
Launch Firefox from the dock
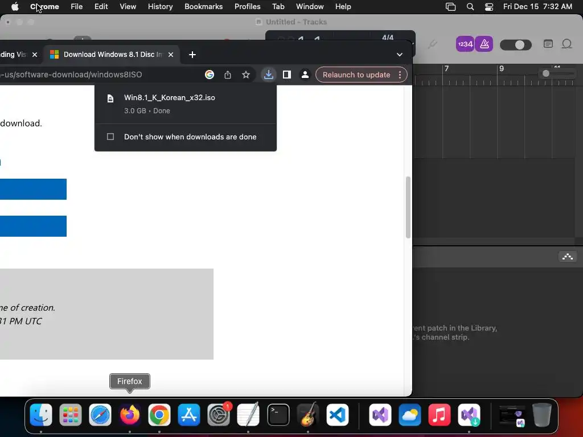pyautogui.click(x=130, y=415)
